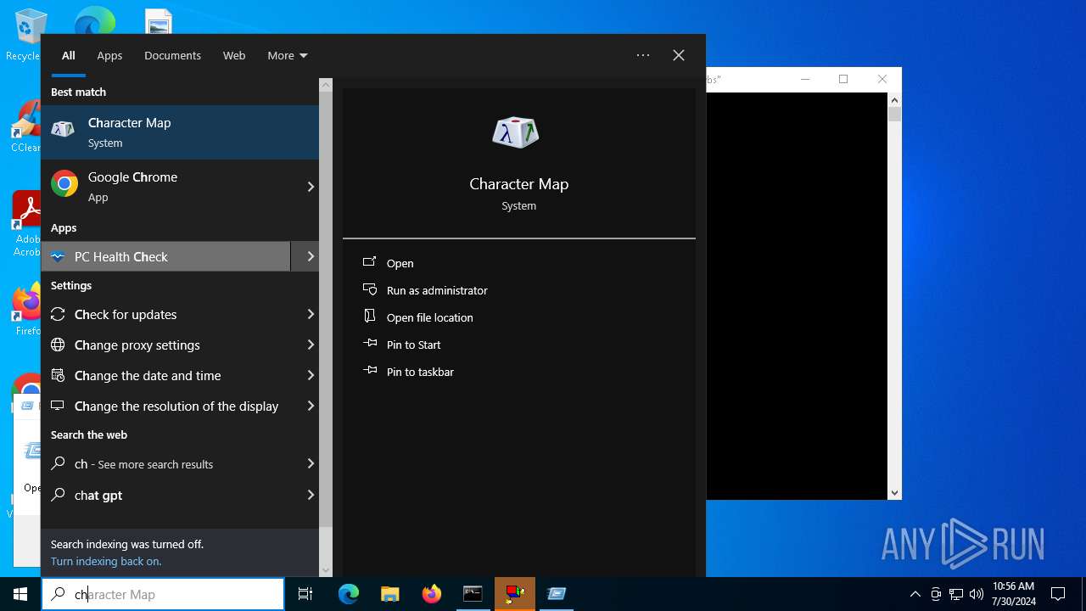This screenshot has height=611, width=1086.
Task: Click the Google Chrome app icon
Action: point(64,183)
